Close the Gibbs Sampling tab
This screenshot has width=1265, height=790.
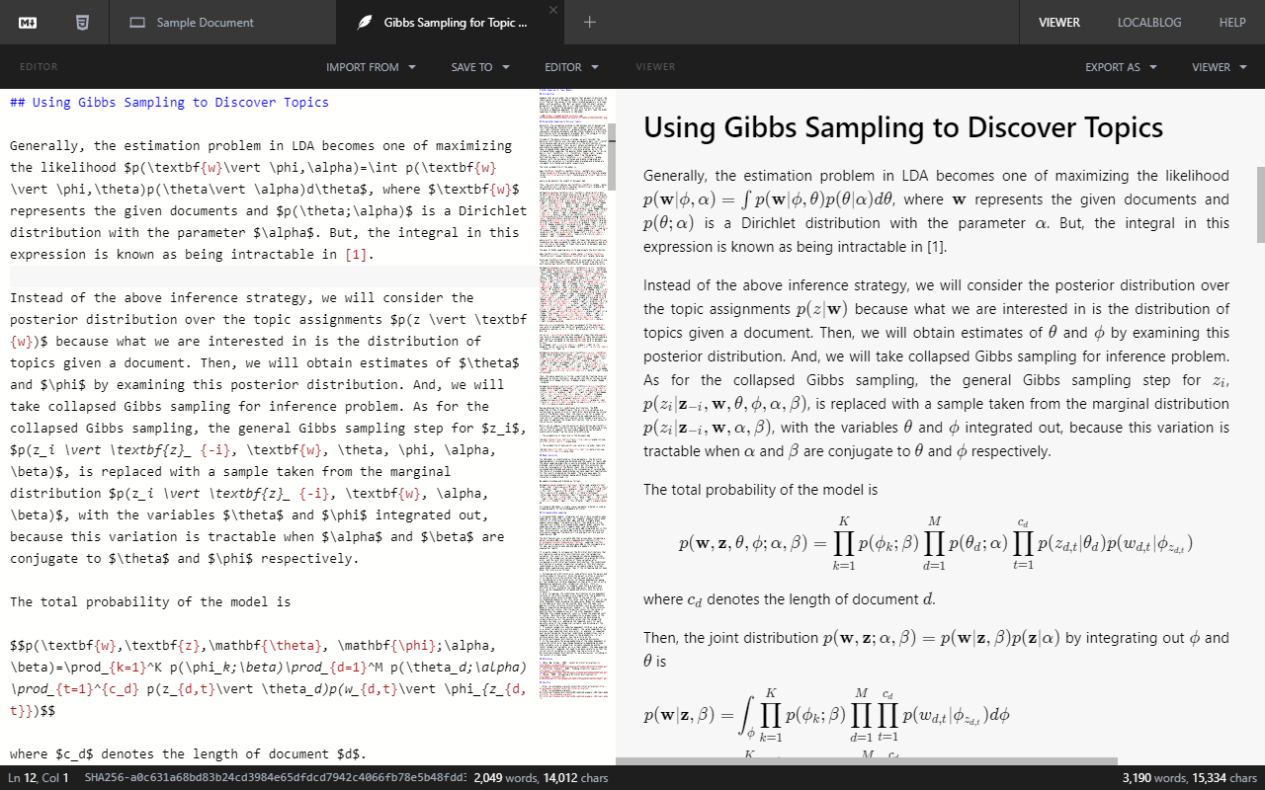point(553,10)
